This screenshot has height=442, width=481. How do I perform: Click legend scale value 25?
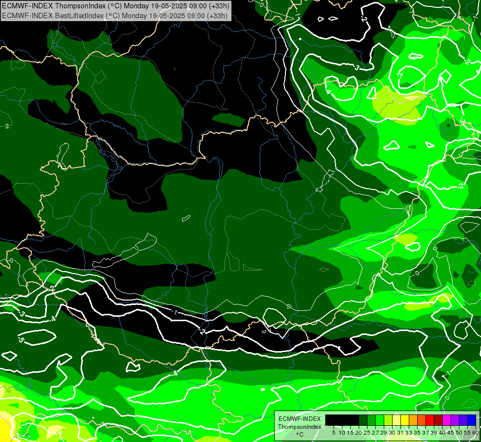pyautogui.click(x=367, y=433)
